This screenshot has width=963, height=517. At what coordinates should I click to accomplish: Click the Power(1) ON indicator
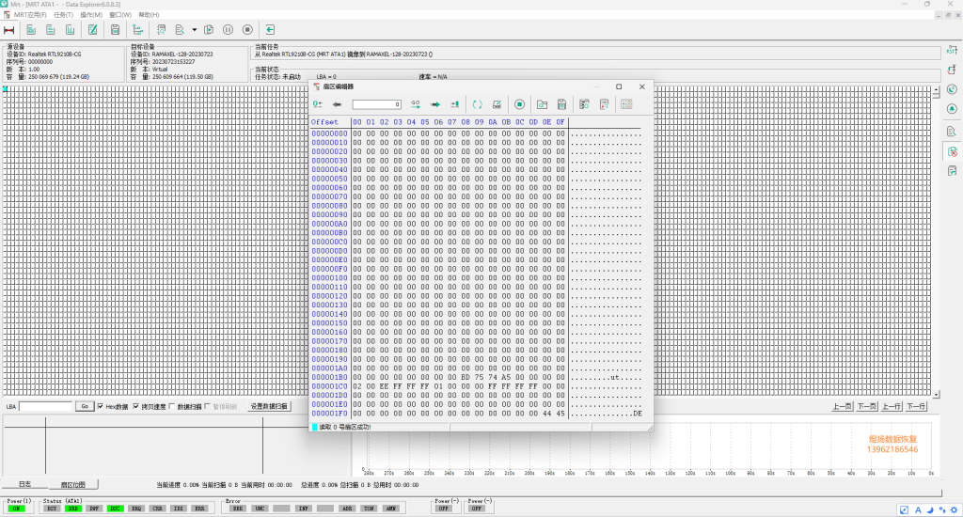[17, 509]
